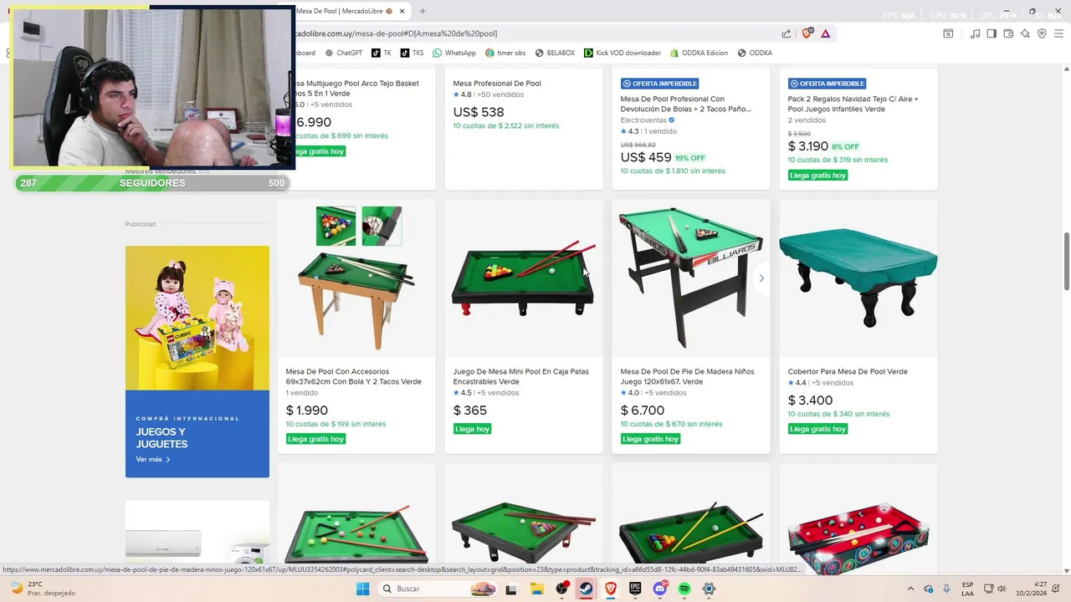
Task: Open the Juego De Mesa Mini Pool thumbnail
Action: click(524, 278)
